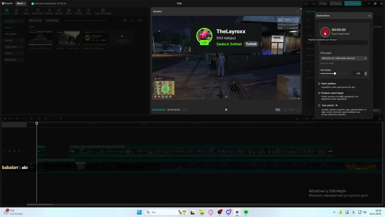Enable the Sesi geliştir checkbox

pos(319,105)
